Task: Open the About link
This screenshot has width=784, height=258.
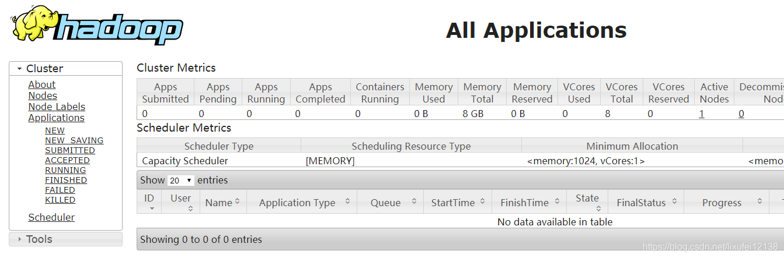Action: 42,84
